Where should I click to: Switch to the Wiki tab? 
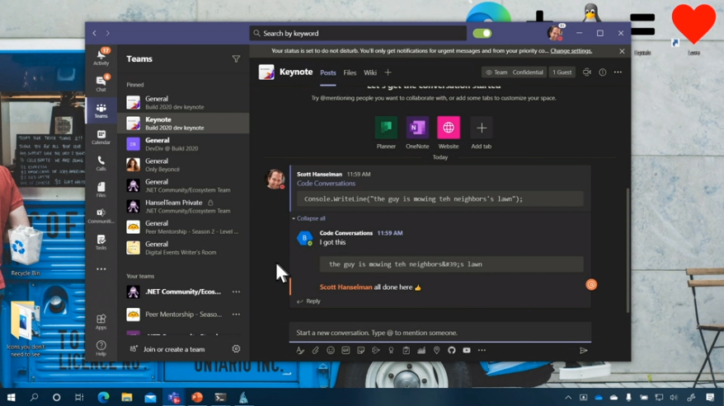370,72
